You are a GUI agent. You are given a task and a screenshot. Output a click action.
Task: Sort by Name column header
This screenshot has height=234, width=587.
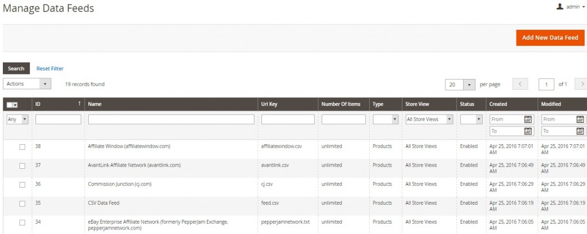pos(95,104)
